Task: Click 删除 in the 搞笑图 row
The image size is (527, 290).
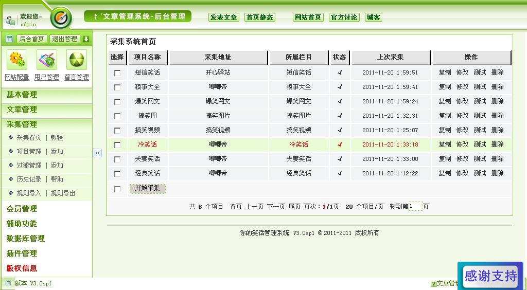Action: [498, 116]
